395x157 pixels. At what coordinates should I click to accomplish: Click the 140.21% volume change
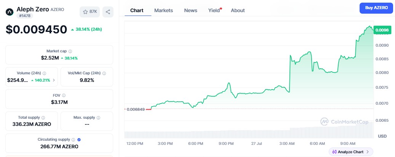pyautogui.click(x=40, y=80)
